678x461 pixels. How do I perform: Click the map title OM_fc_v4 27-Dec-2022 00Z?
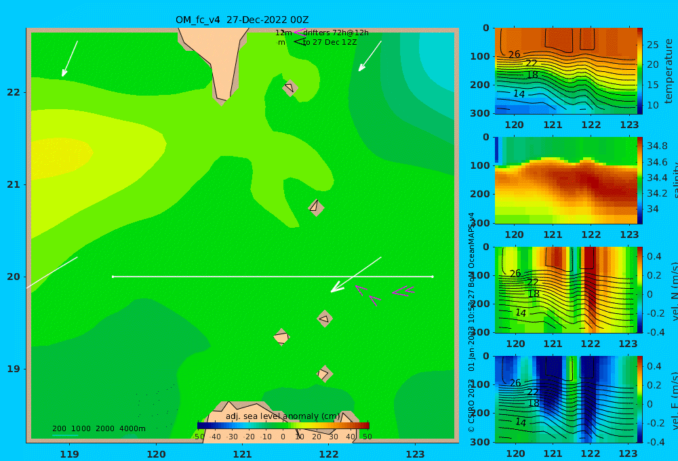(242, 20)
